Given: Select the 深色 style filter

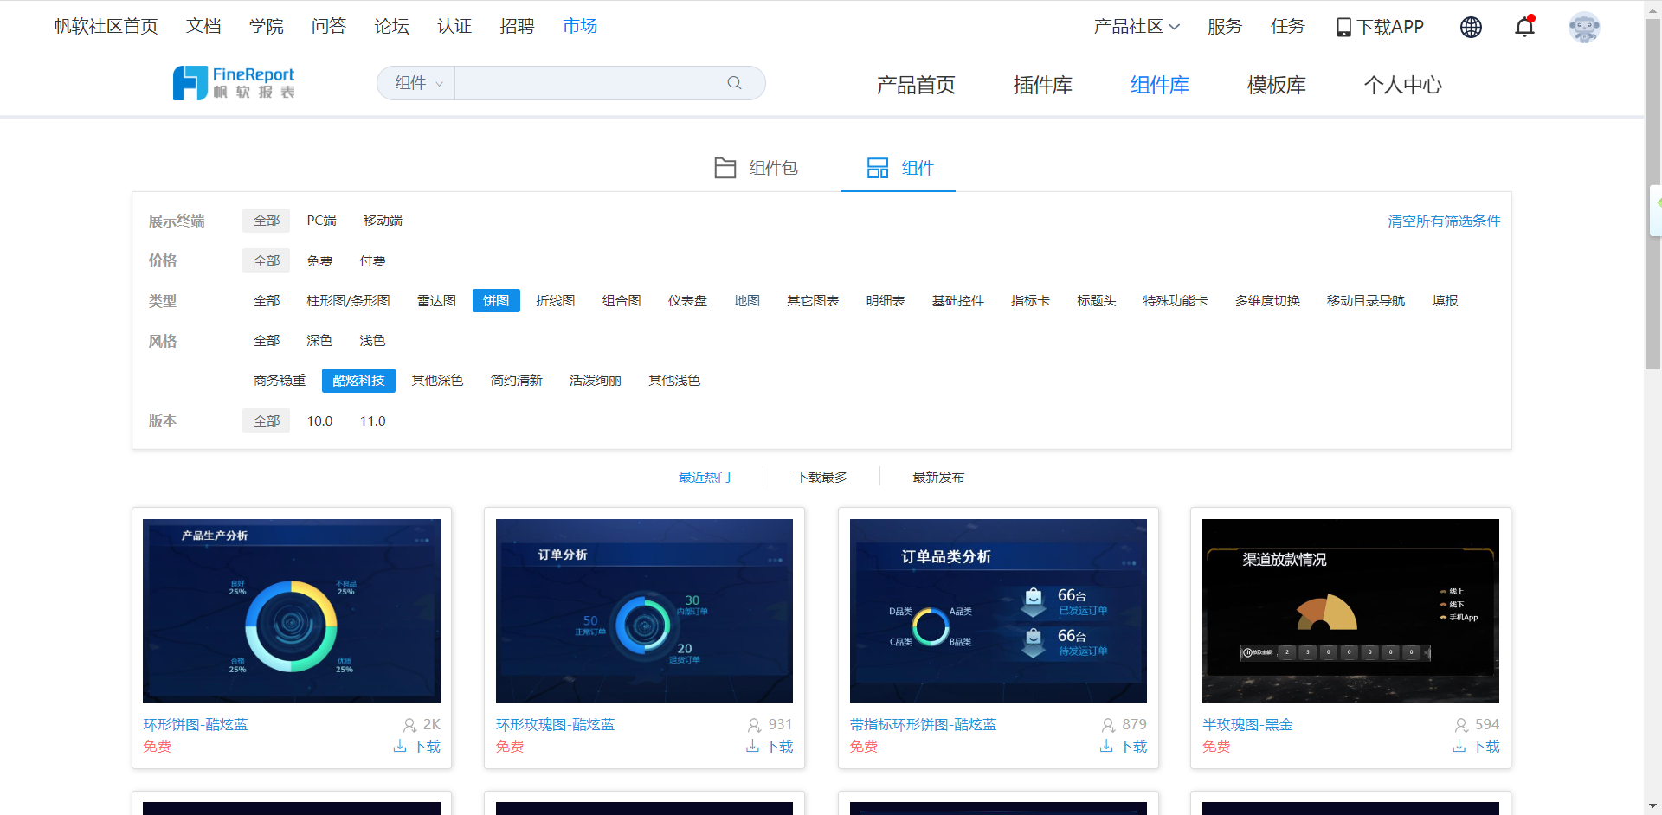Looking at the screenshot, I should coord(319,341).
